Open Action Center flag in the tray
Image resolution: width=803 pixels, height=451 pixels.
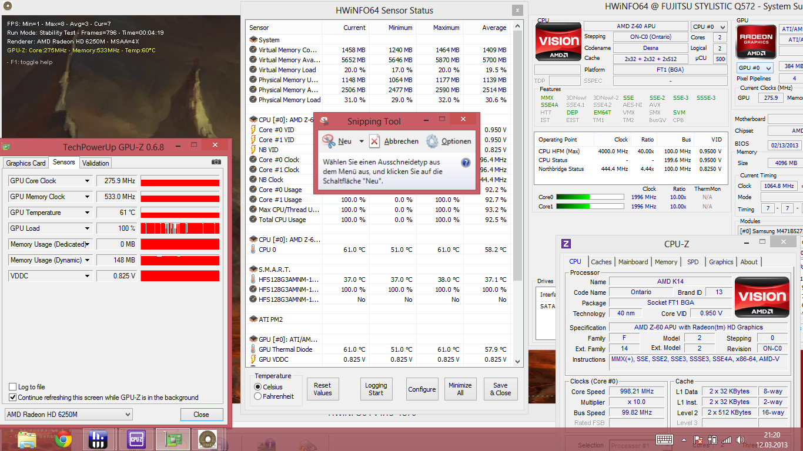coord(699,439)
